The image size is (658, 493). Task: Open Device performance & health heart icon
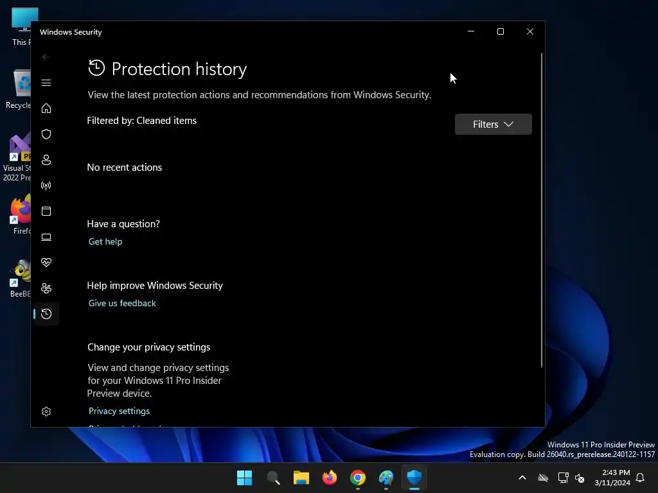46,263
